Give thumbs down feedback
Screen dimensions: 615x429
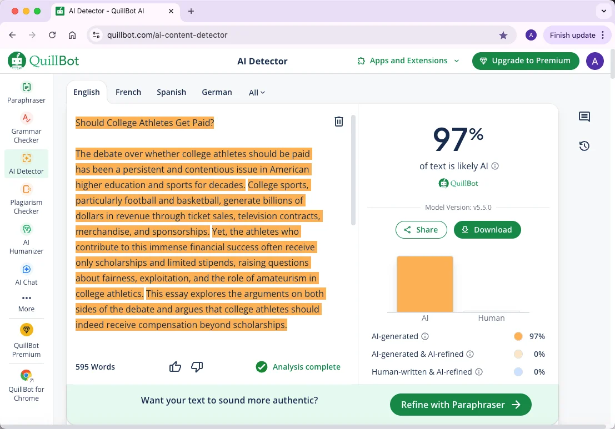point(197,367)
